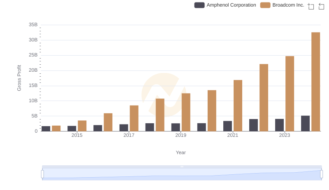Click the Broadcom bar for 2023

pyautogui.click(x=290, y=94)
